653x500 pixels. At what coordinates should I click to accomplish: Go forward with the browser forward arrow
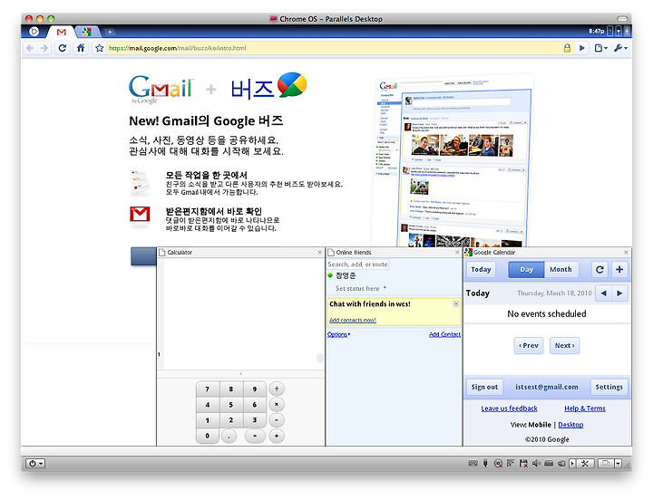coord(44,48)
